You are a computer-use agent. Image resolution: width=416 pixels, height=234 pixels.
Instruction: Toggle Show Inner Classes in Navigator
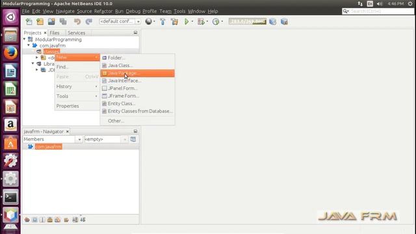(58, 220)
